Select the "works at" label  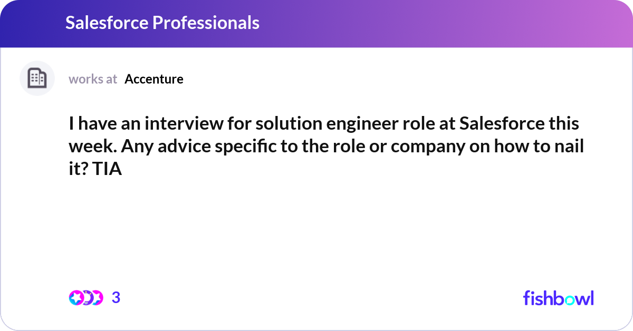[93, 79]
